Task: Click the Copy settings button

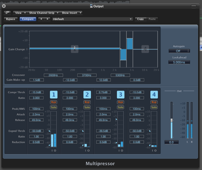Action: (140, 19)
